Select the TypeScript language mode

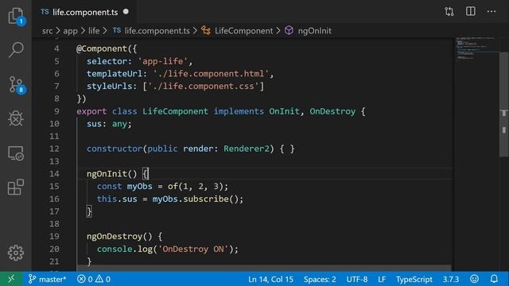414,279
